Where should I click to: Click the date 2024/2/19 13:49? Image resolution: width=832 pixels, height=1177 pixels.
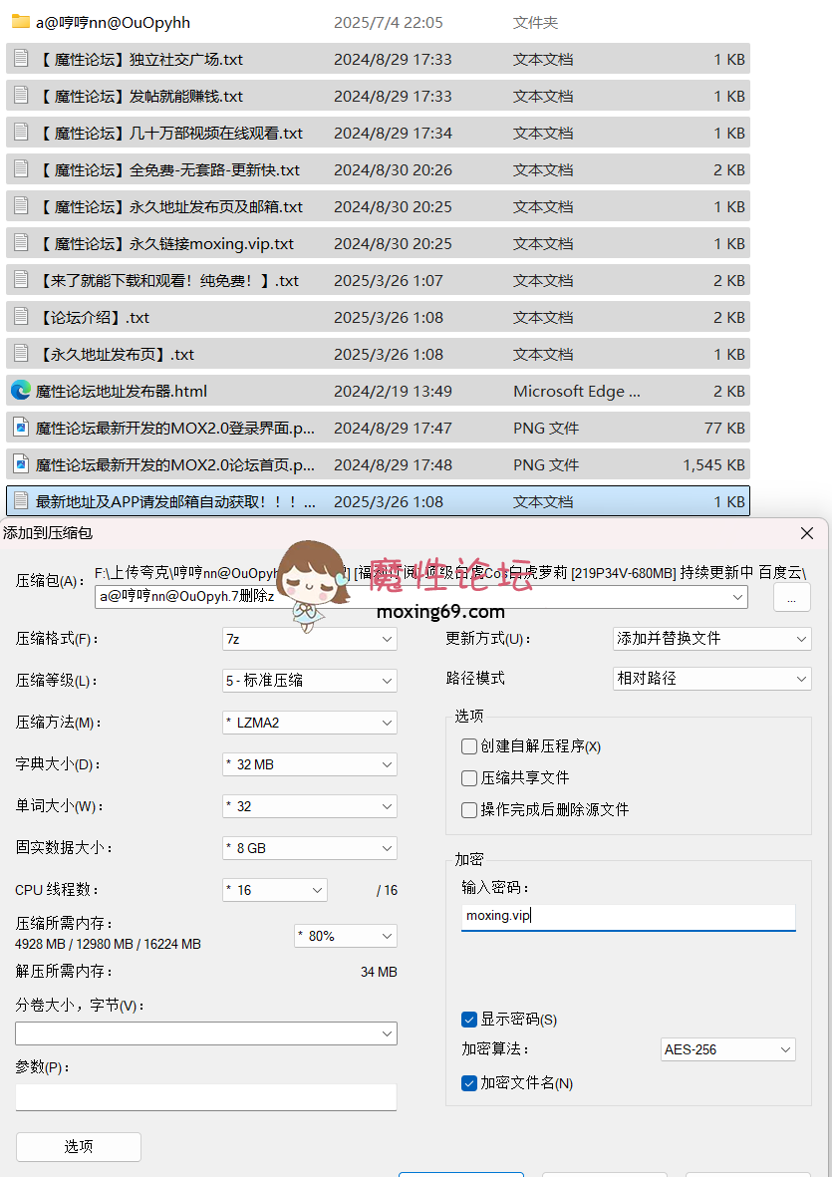(394, 391)
